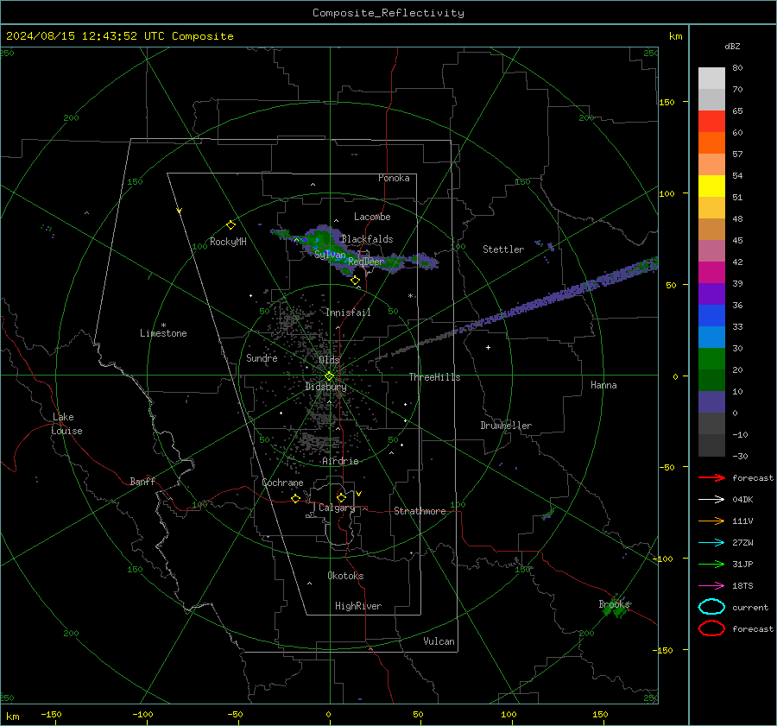Image resolution: width=777 pixels, height=726 pixels.
Task: Click the Brooks city label
Action: 614,604
